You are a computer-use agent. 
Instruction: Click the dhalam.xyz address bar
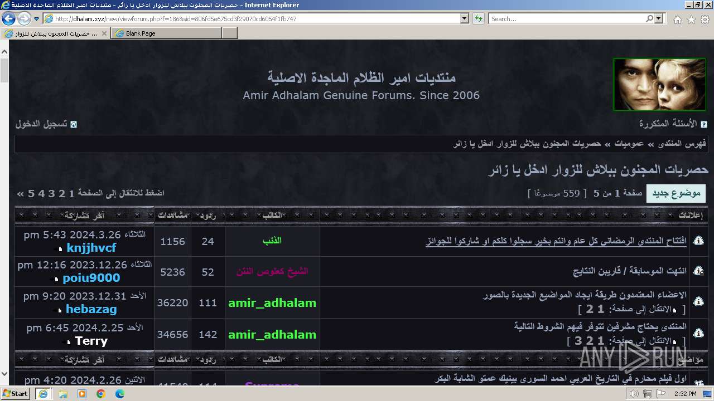point(252,18)
